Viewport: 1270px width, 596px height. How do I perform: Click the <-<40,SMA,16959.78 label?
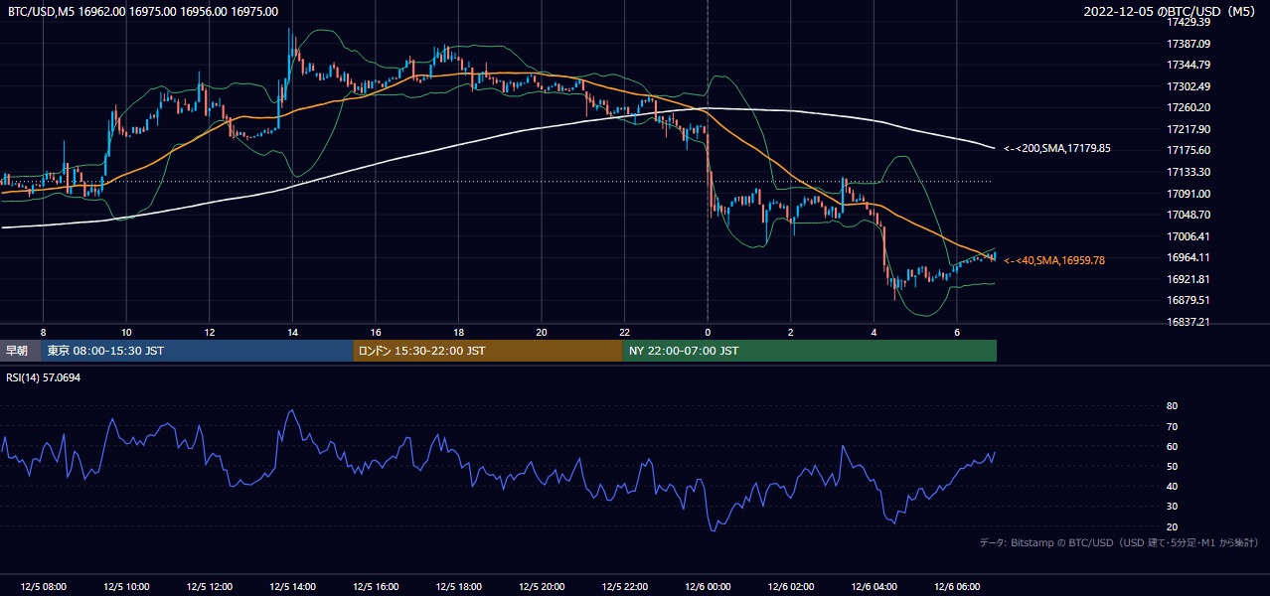[x=1054, y=260]
